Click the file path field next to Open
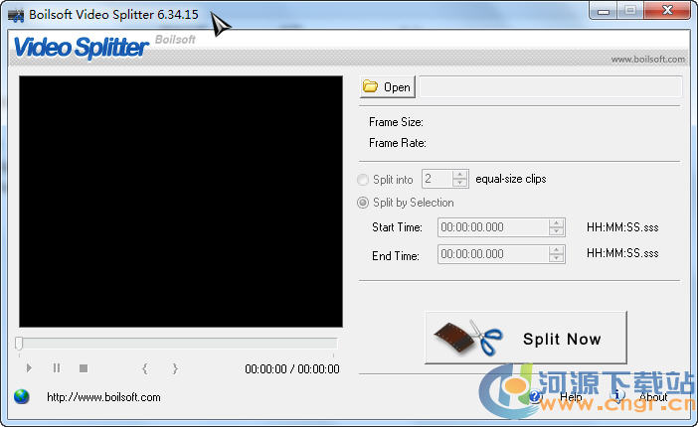 [x=550, y=87]
